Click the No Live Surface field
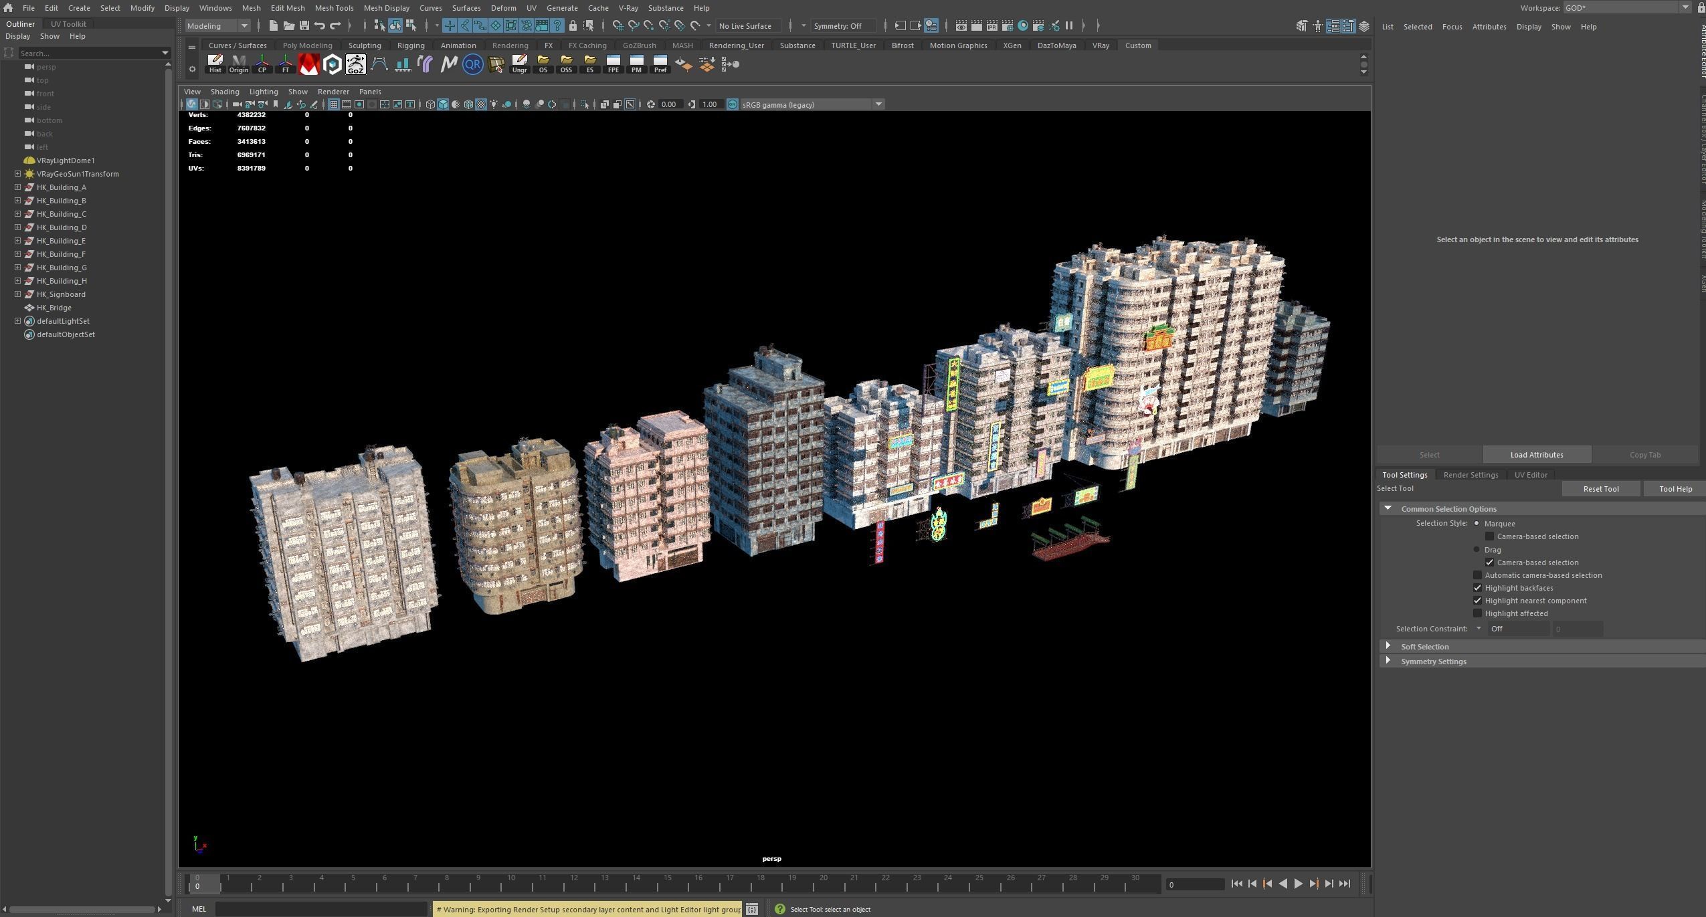 749,25
